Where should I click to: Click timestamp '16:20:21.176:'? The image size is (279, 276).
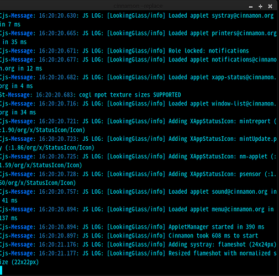click(x=59, y=245)
